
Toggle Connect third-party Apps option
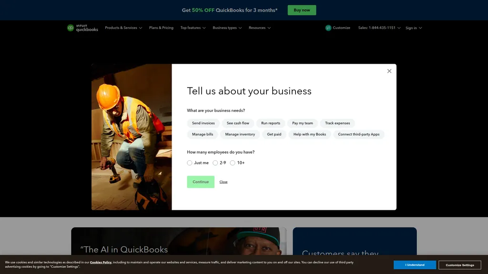coord(358,135)
